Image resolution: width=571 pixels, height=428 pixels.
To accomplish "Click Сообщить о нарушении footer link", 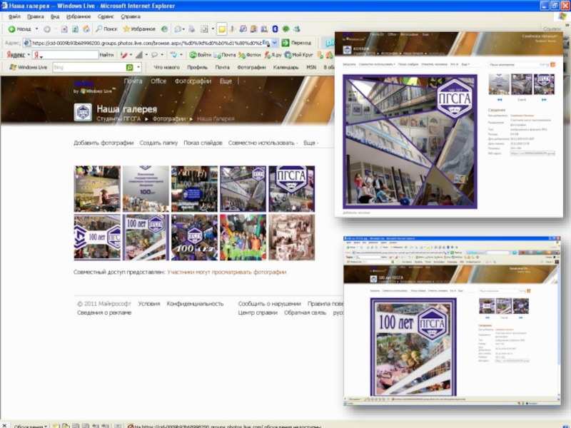I will coord(270,304).
